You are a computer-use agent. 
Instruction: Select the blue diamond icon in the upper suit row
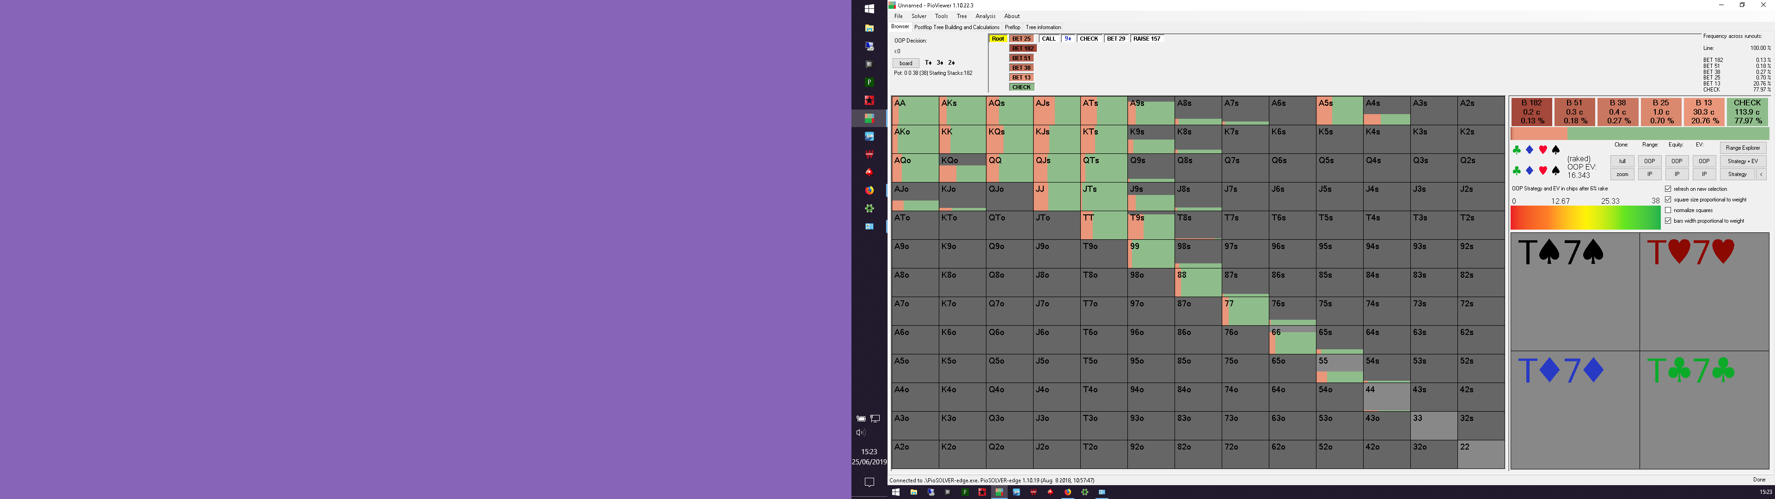pyautogui.click(x=1529, y=150)
